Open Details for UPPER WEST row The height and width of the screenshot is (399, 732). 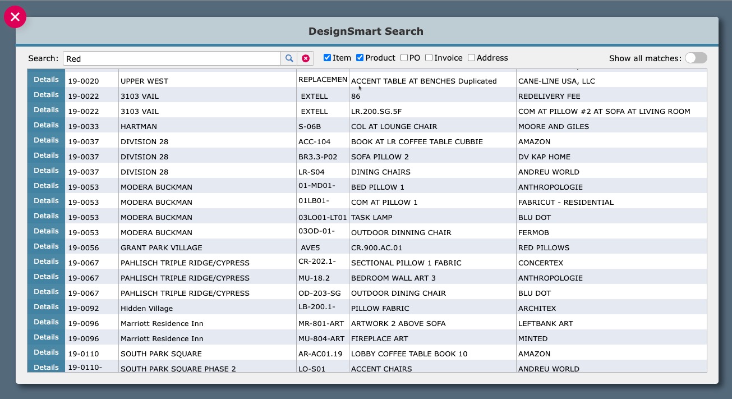[46, 80]
